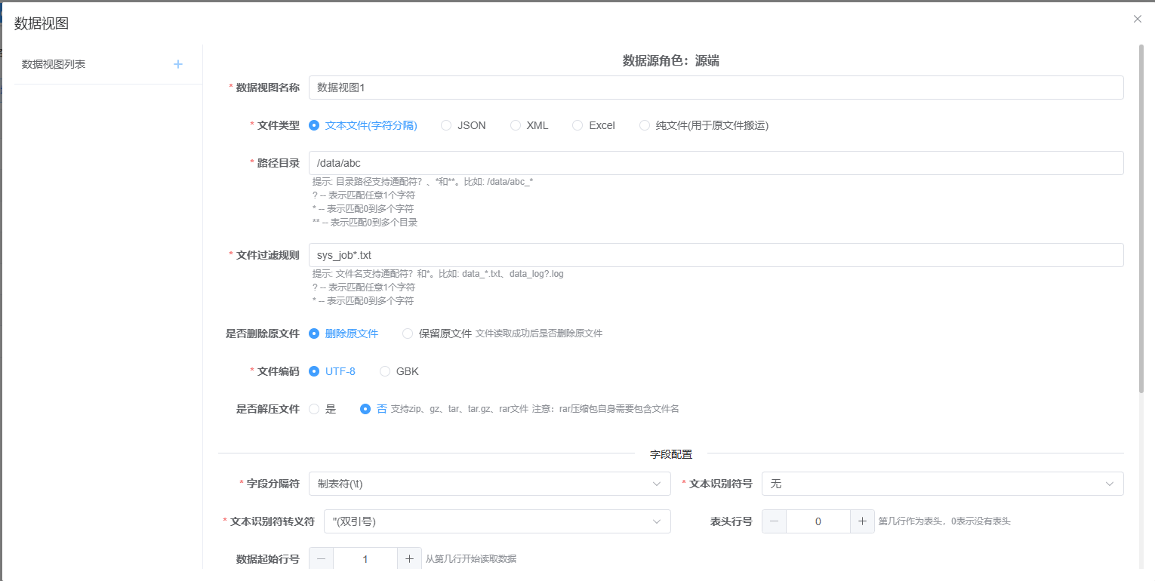Switch file encoding to GBK
Viewport: 1155px width, 581px height.
385,371
